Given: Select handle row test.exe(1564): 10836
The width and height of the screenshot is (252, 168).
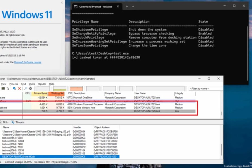Looking at the screenshot, I should (60, 150).
